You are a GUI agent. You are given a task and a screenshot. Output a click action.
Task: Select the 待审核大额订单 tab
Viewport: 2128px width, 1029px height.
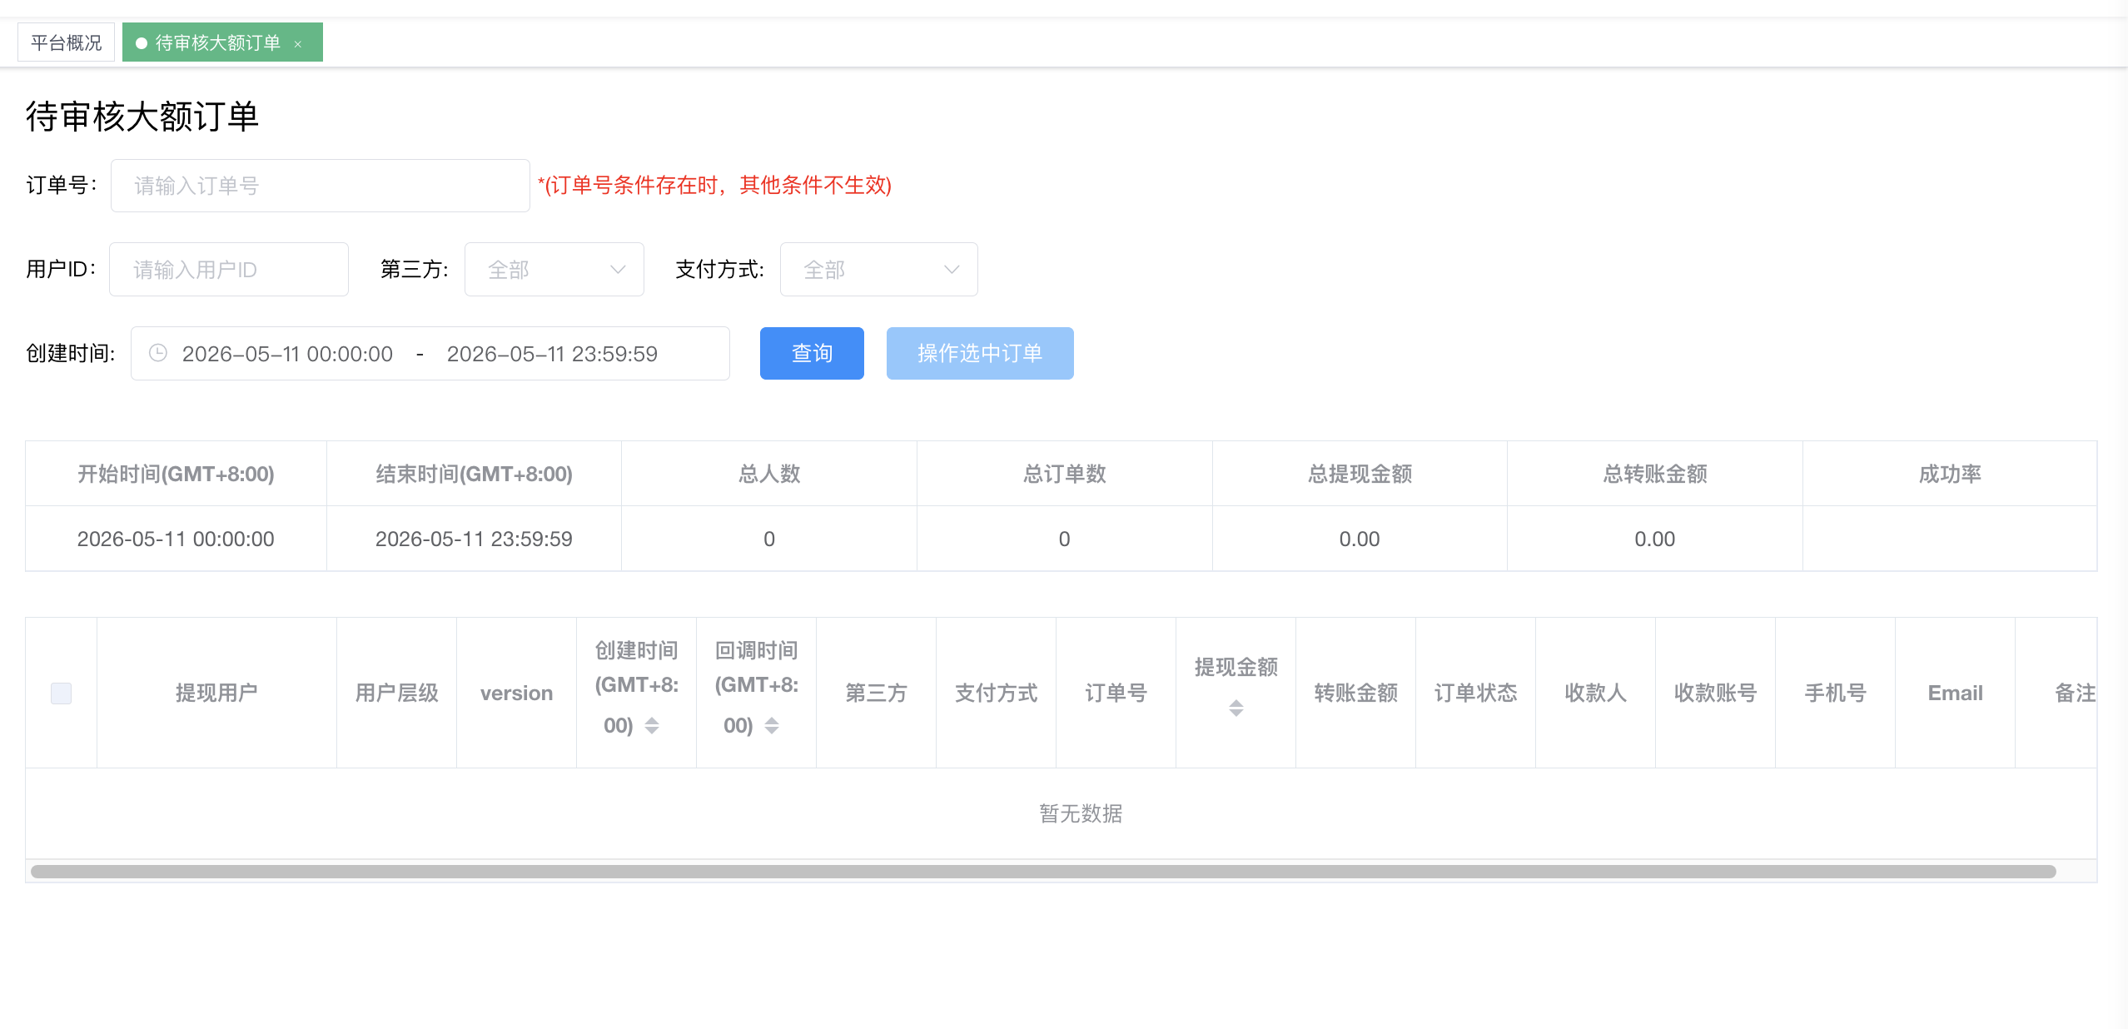click(222, 42)
